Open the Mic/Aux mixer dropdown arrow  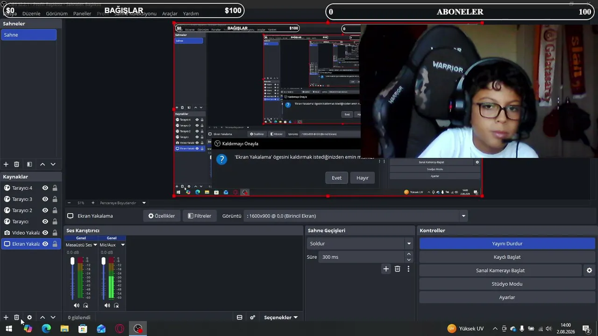pyautogui.click(x=123, y=245)
